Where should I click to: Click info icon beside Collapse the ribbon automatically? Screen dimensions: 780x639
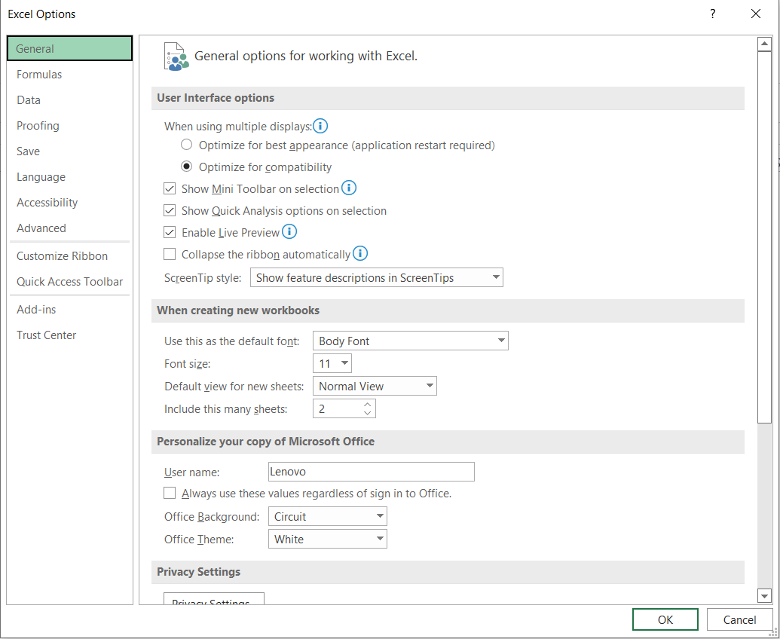point(360,254)
